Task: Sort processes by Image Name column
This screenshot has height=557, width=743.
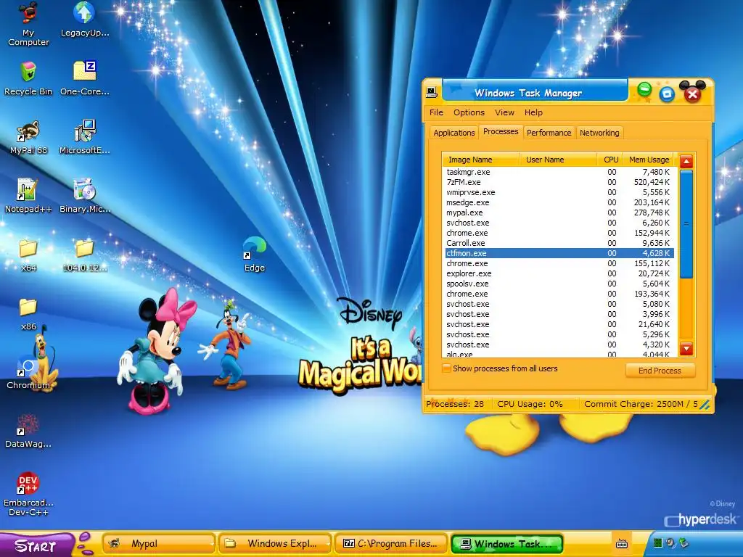Action: (x=480, y=160)
